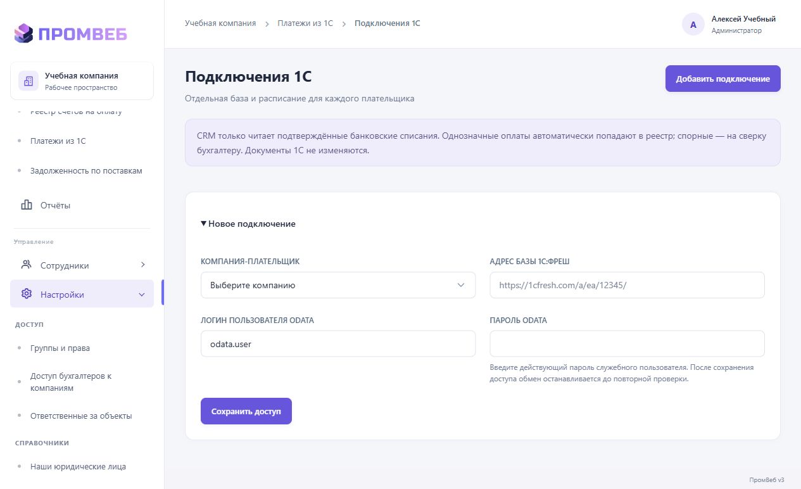Open Наши юридические лица
This screenshot has width=801, height=489.
(x=78, y=467)
